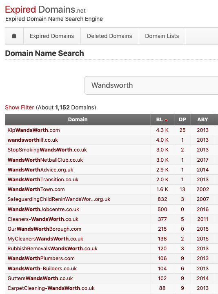Viewport: 218px width, 294px height.
Task: Click the ABY year 2016 for WandsWorthJobcentre.co.uk
Action: (x=202, y=209)
